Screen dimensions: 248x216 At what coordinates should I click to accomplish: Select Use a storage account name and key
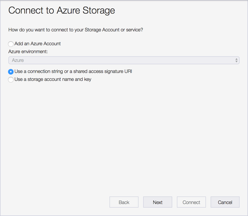click(11, 80)
